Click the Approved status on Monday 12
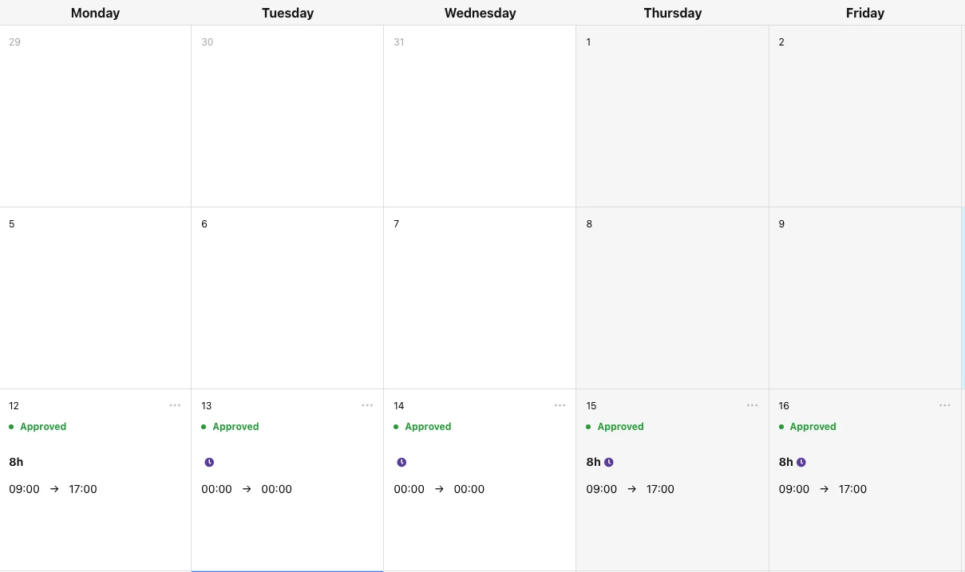This screenshot has height=572, width=965. [38, 427]
